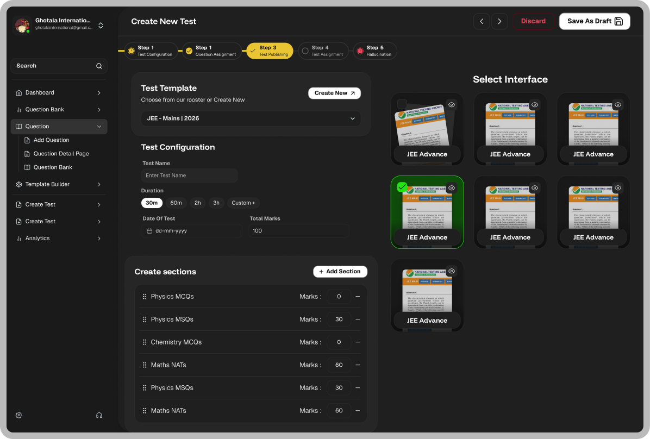Go to Question Assignment step

212,51
